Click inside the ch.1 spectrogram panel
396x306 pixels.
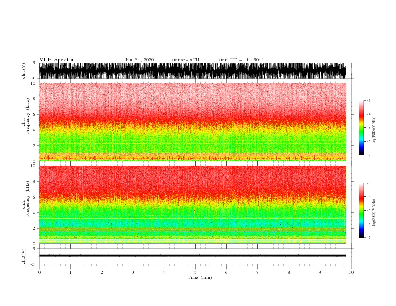193,122
